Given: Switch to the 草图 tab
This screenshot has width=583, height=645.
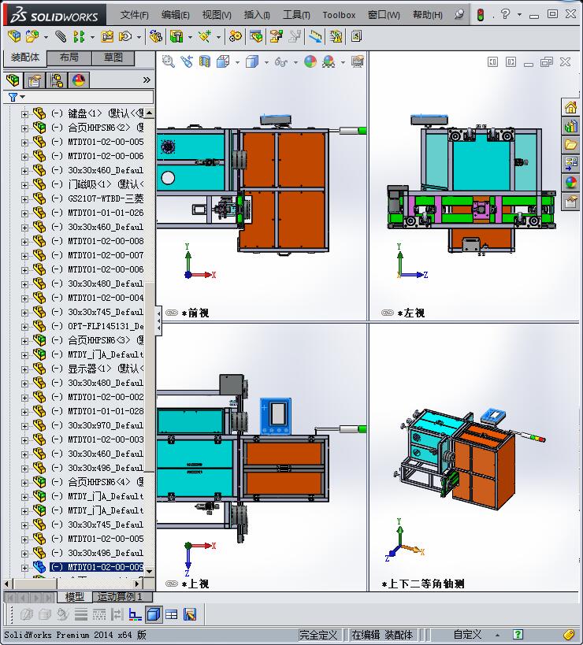Looking at the screenshot, I should point(113,57).
